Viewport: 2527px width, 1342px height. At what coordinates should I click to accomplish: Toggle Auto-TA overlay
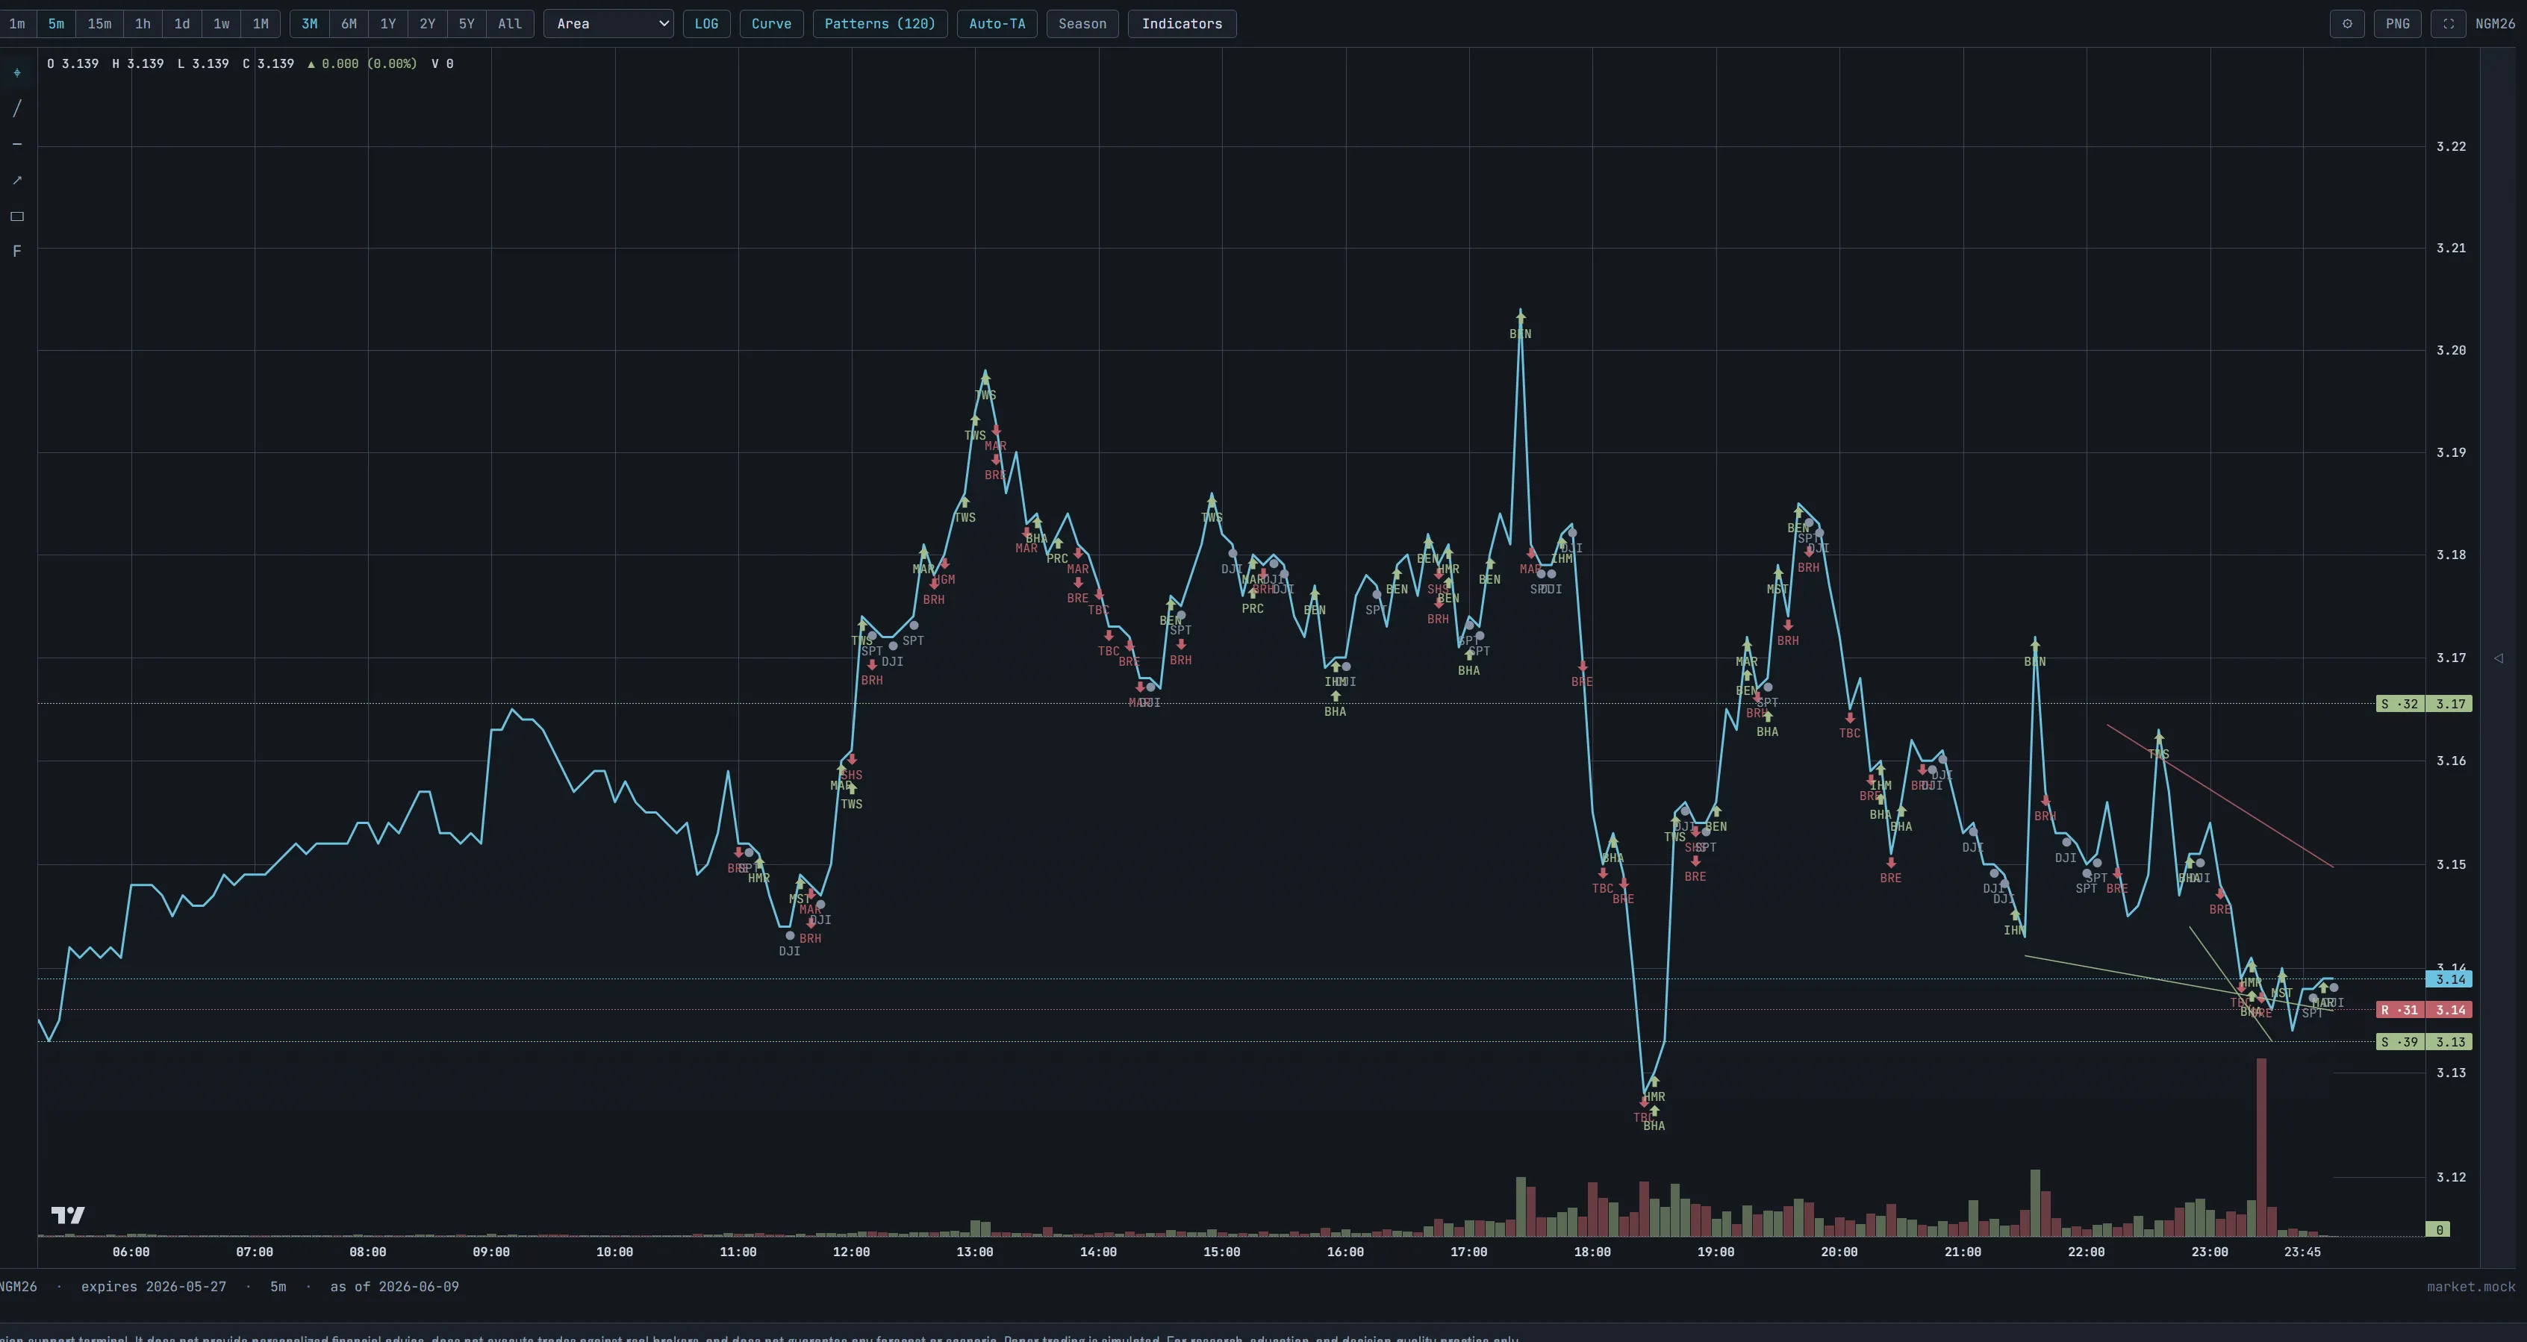(x=997, y=24)
